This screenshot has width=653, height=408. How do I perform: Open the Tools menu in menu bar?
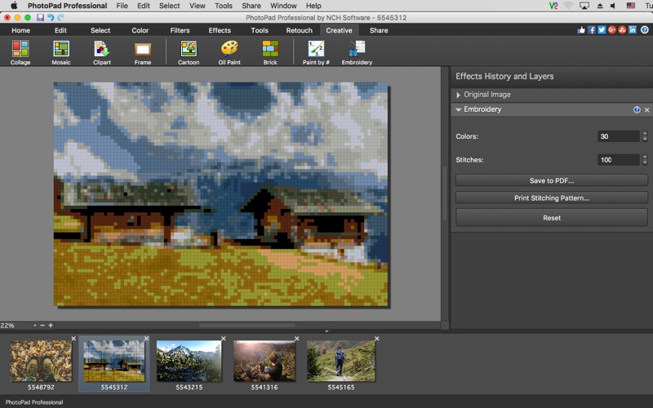(x=223, y=6)
